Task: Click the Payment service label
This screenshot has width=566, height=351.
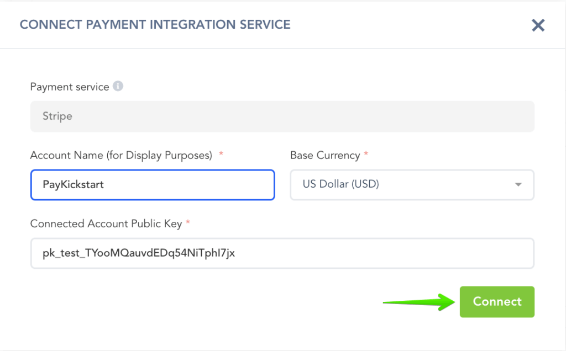Action: click(70, 87)
